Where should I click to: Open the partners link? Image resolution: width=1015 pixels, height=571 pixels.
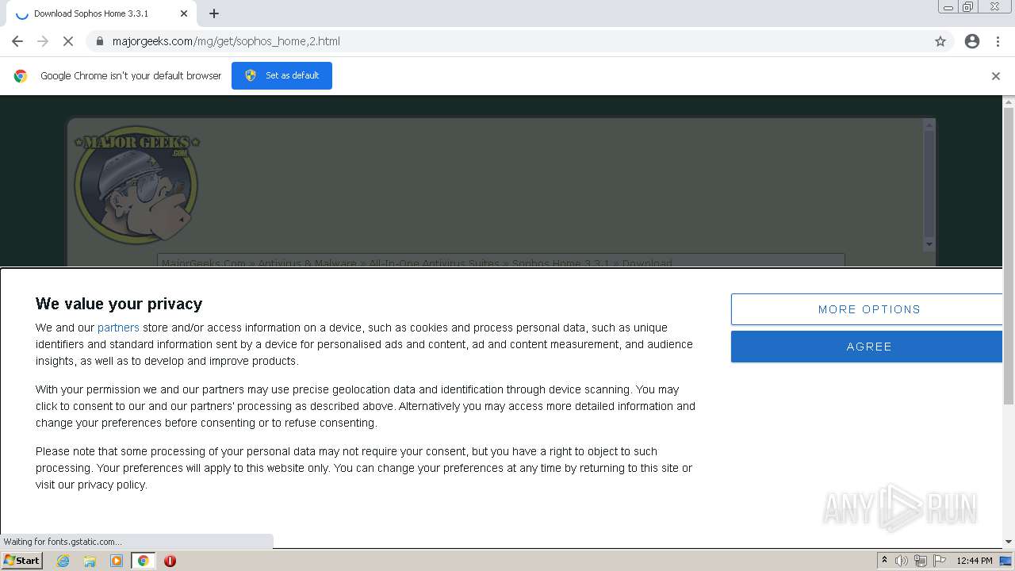(x=118, y=328)
